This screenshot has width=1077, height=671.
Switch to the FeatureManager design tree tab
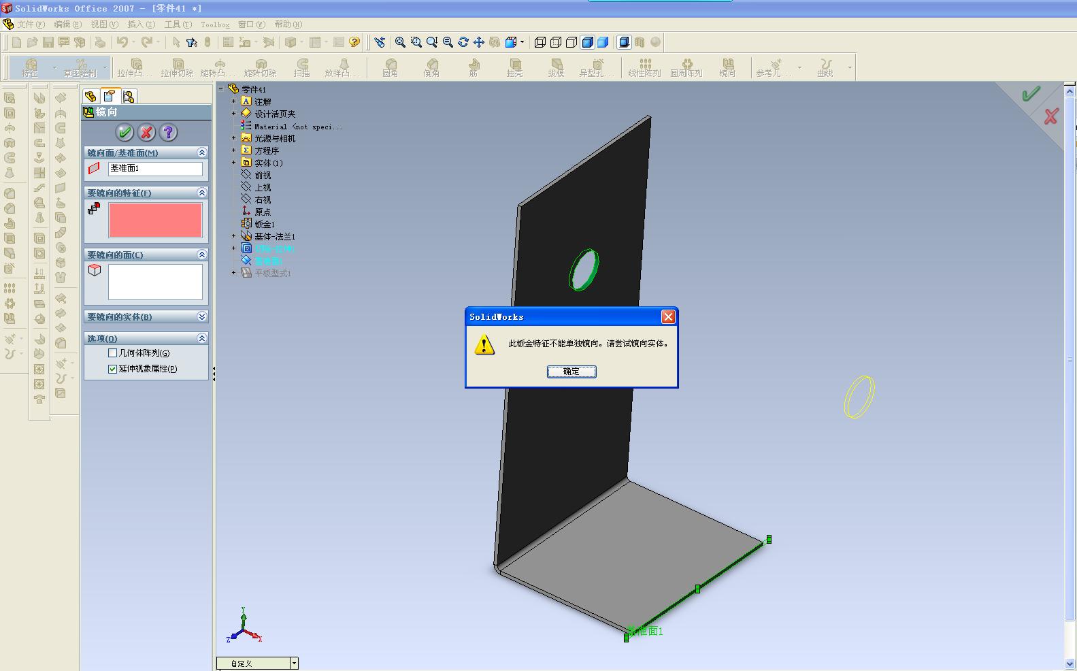coord(90,97)
